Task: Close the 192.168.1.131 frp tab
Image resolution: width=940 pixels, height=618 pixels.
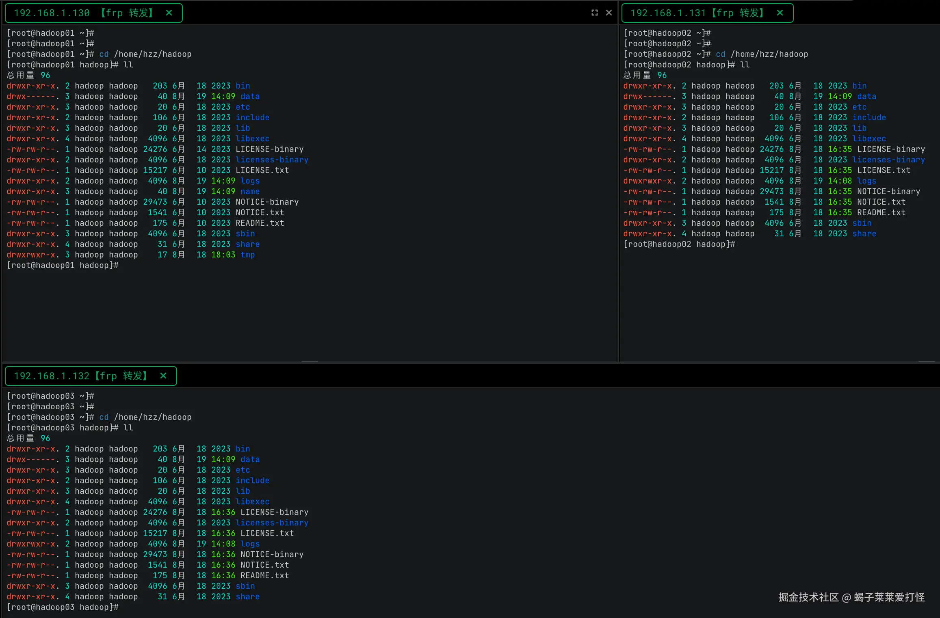Action: [x=780, y=13]
